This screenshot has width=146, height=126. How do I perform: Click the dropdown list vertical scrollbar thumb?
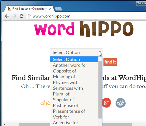pyautogui.click(x=100, y=89)
